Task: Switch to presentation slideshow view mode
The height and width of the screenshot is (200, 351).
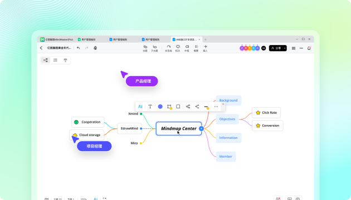Action: (65, 60)
